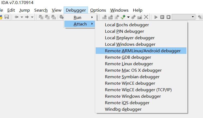
Task: Start process with play button
Action: click(x=156, y=17)
